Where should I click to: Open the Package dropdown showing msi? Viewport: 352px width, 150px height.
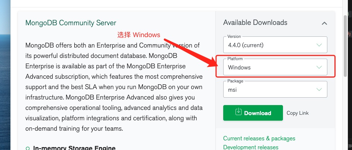(x=275, y=89)
